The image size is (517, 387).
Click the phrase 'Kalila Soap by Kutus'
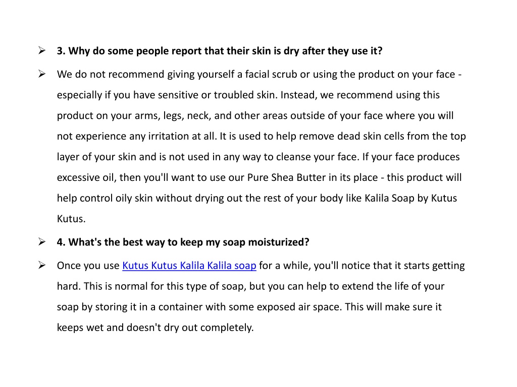tap(410, 198)
